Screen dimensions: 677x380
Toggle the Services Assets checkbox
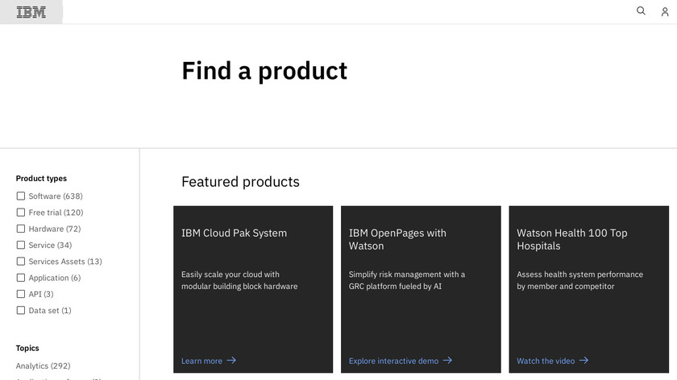21,262
